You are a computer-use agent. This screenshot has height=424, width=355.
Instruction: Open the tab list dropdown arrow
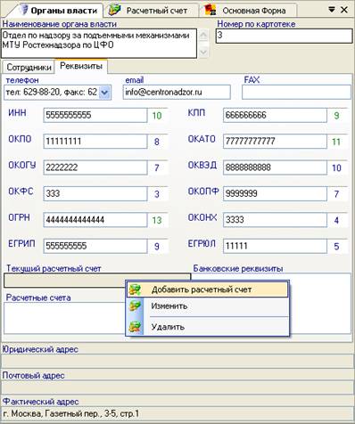tap(332, 10)
